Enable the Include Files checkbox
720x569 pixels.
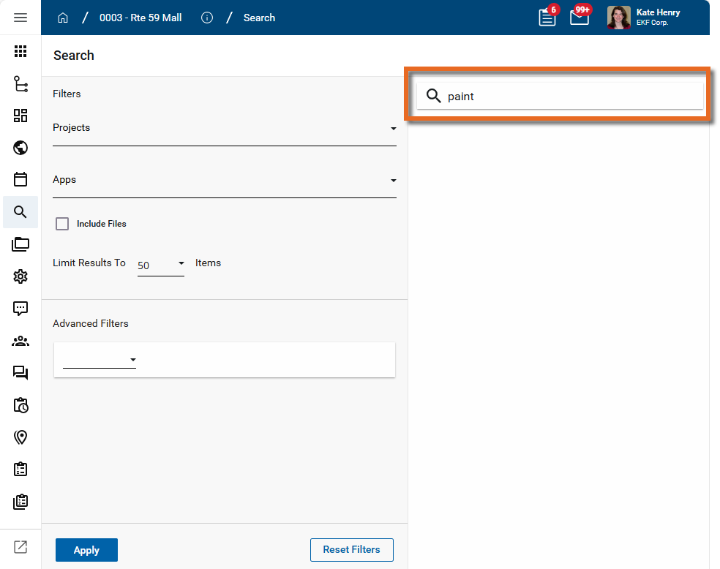[62, 224]
